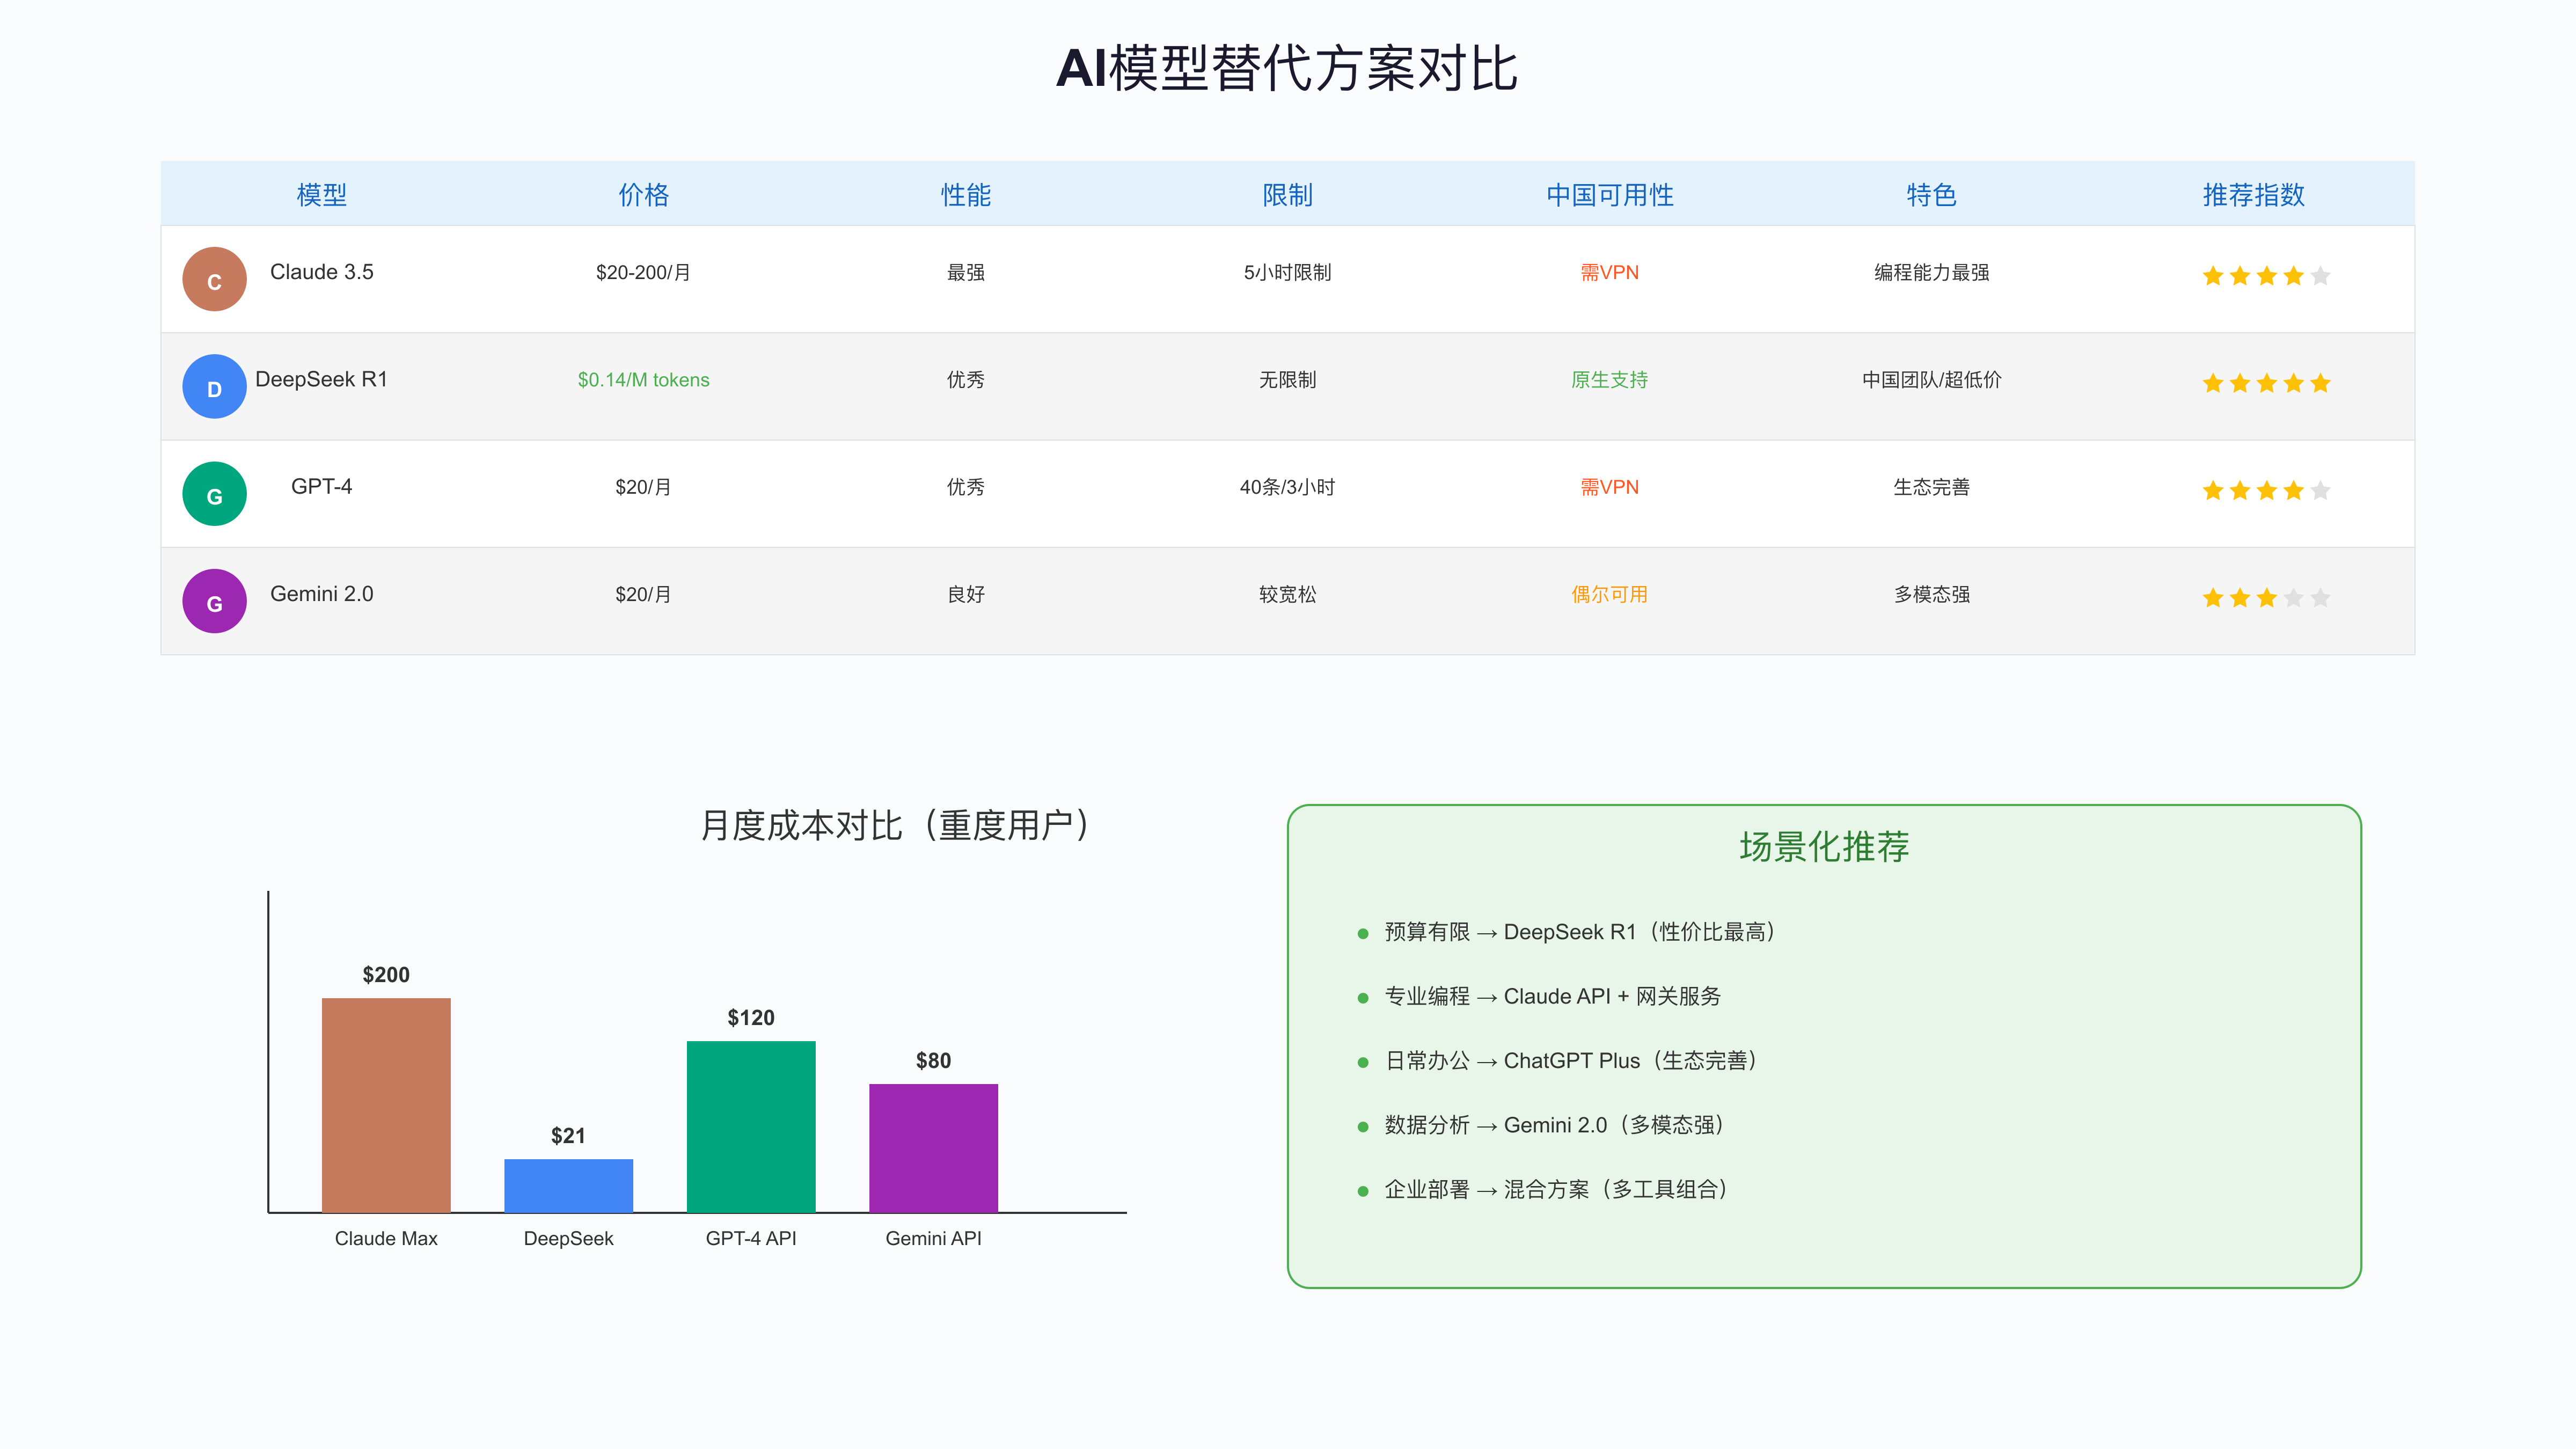Select the 性能 column header
The width and height of the screenshot is (2576, 1449).
(x=966, y=195)
